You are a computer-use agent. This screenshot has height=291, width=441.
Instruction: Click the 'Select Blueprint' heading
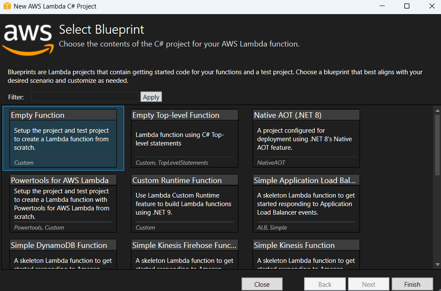102,29
